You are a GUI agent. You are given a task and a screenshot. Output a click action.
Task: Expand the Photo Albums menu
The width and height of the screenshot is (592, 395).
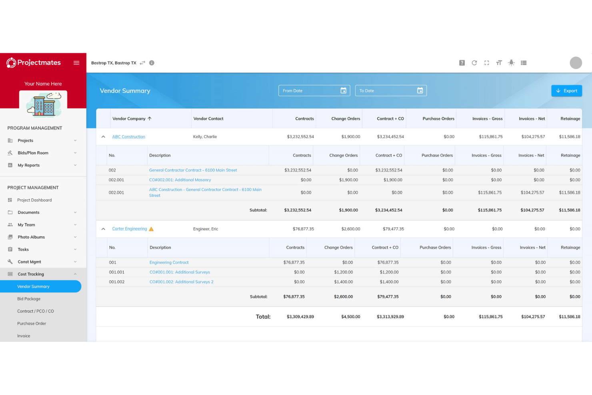tap(43, 237)
